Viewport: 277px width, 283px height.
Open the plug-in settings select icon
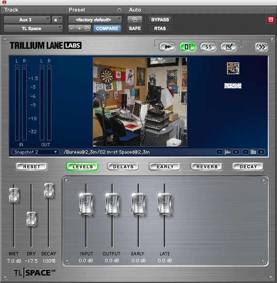[87, 29]
